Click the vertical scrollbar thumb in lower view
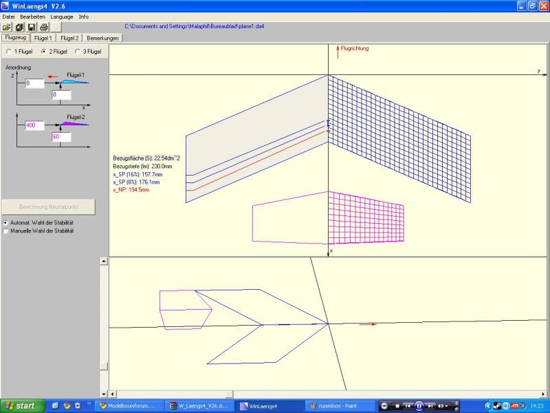 (104, 366)
